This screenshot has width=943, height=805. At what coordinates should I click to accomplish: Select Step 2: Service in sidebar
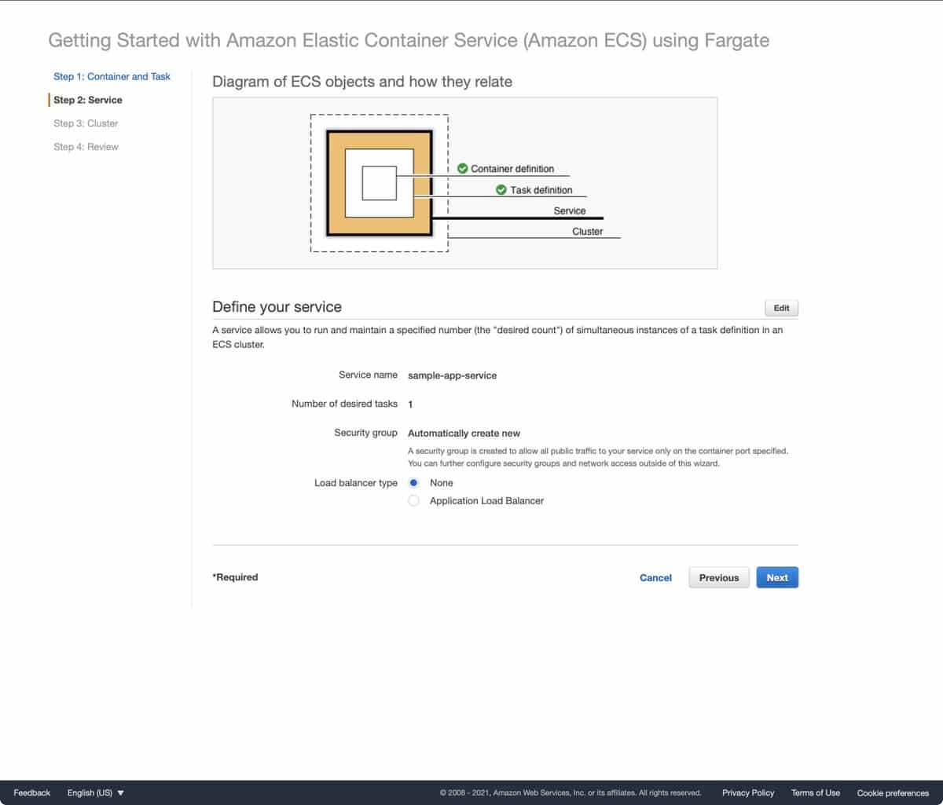pos(88,100)
